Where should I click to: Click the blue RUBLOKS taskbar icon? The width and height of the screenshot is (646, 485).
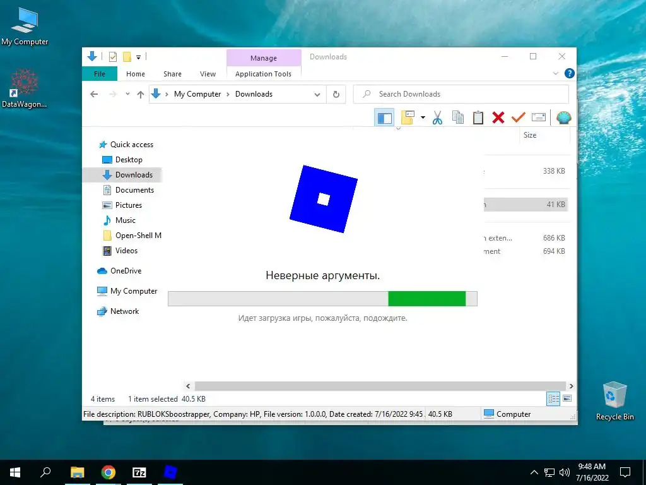tap(170, 472)
